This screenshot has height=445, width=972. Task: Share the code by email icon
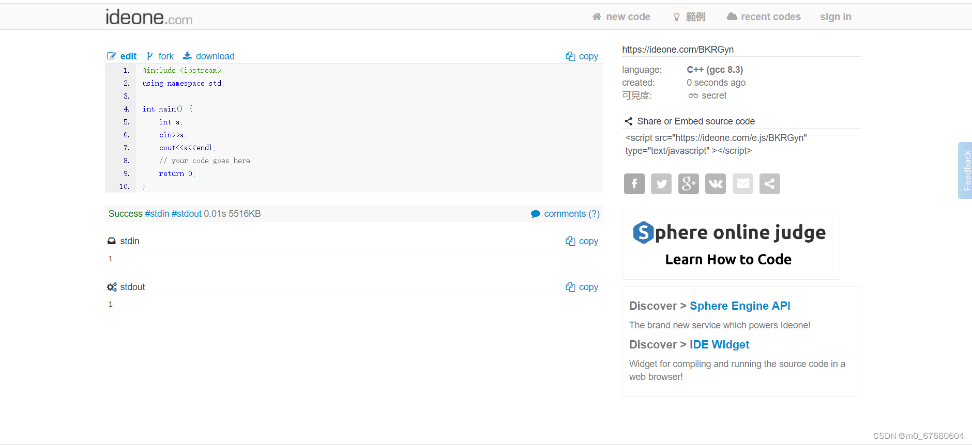click(x=743, y=184)
